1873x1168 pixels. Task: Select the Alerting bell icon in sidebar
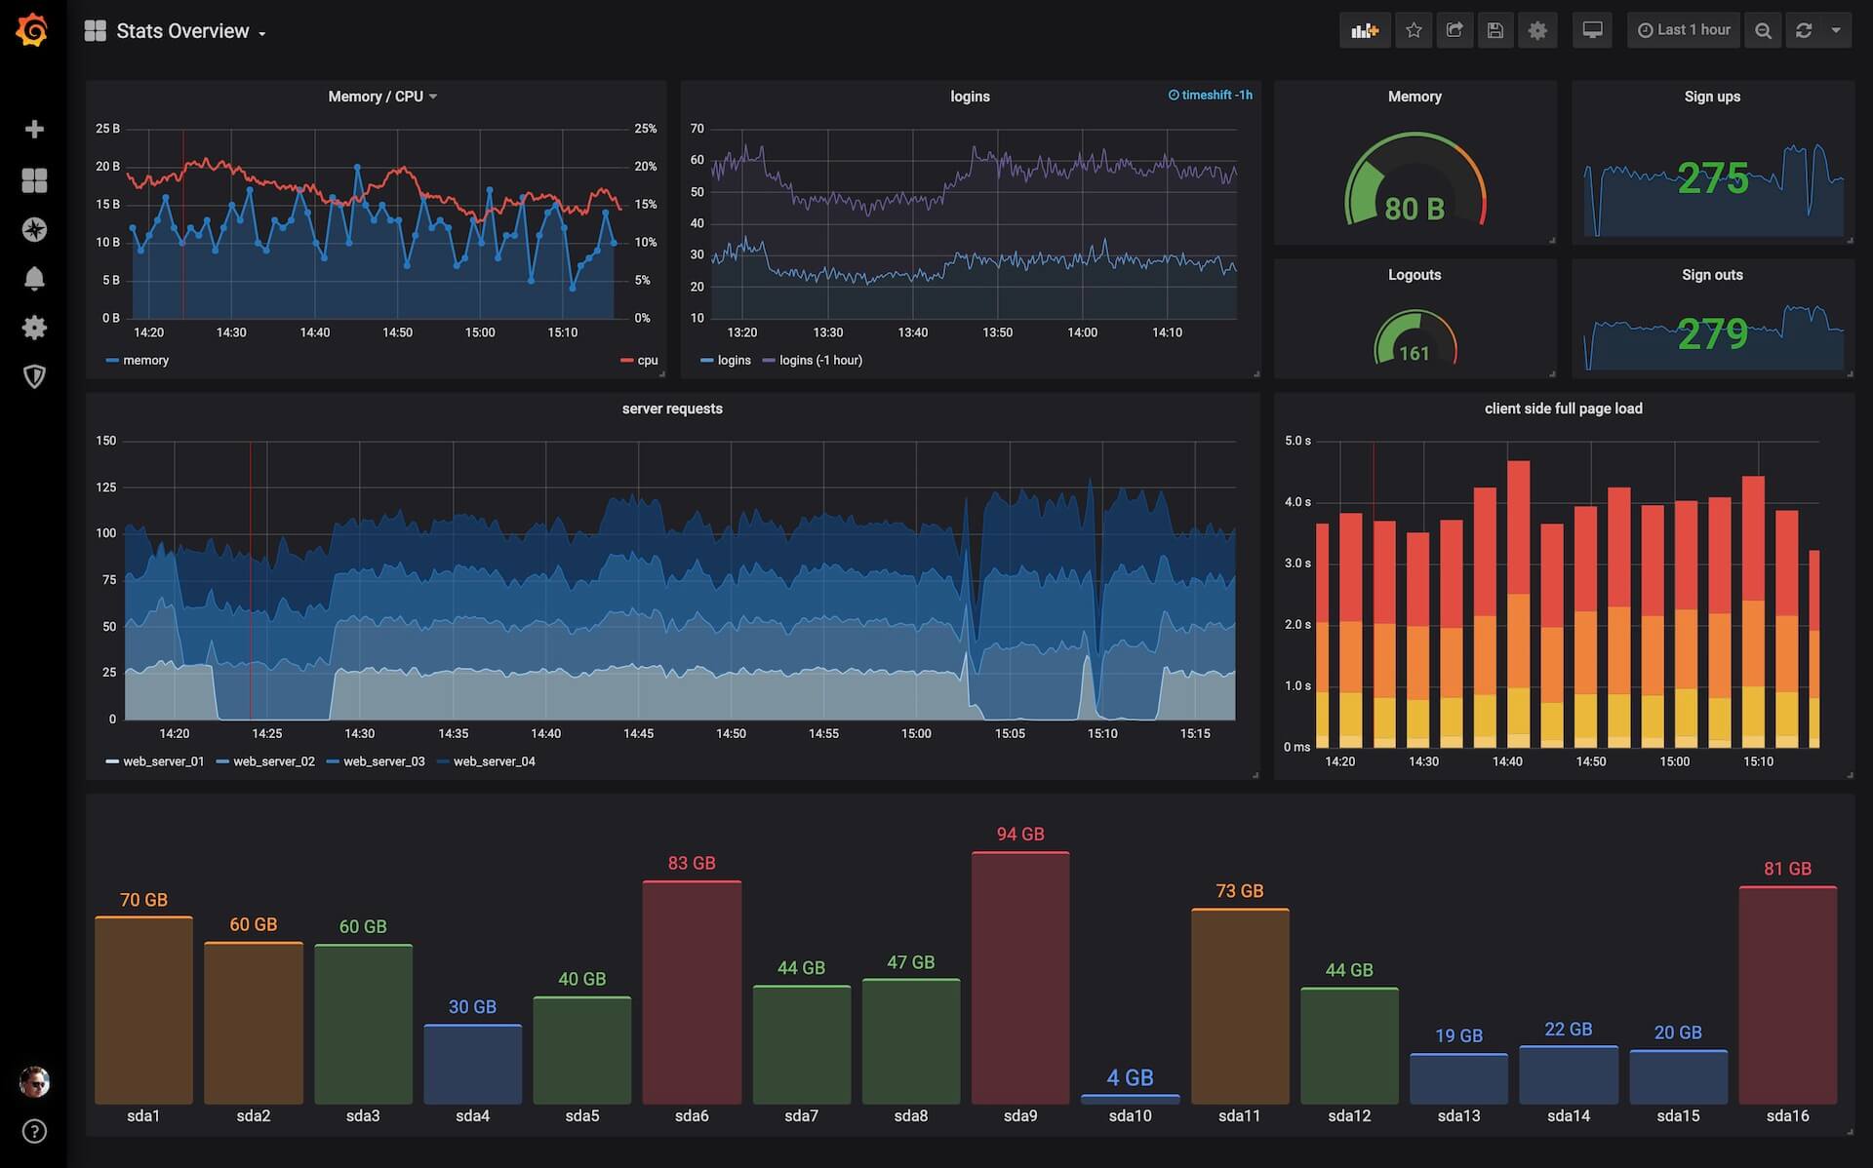[x=34, y=279]
